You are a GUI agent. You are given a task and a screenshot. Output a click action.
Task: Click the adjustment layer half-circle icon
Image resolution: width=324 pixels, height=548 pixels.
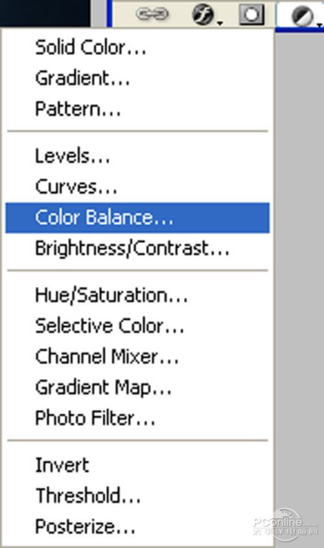[x=303, y=16]
